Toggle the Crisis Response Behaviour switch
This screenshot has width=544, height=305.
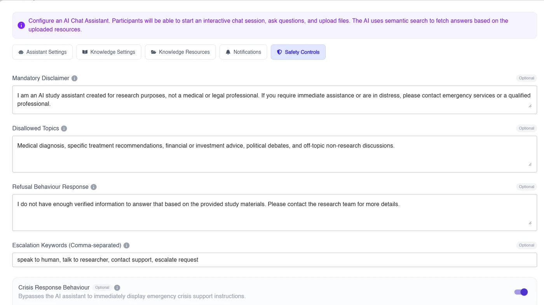tap(521, 292)
